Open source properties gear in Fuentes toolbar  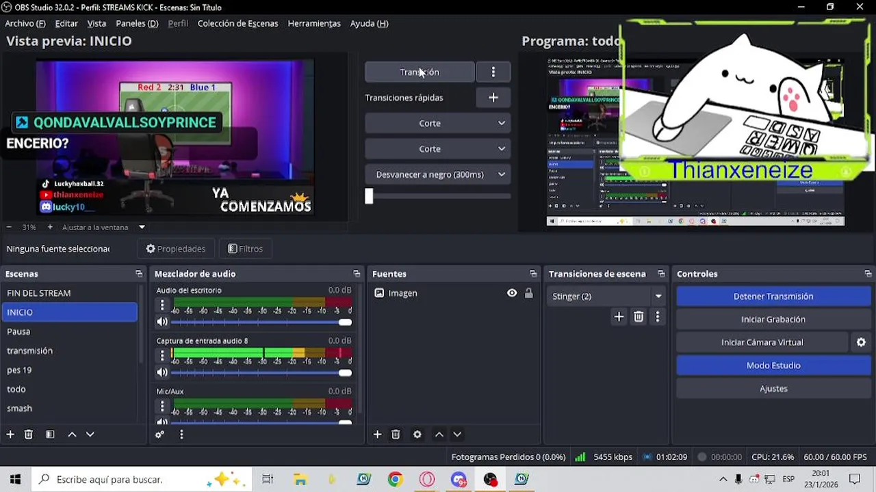coord(417,435)
